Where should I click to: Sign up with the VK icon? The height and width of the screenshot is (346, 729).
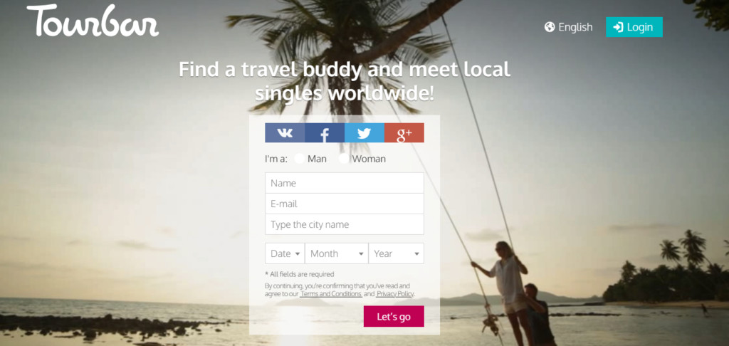click(x=285, y=132)
